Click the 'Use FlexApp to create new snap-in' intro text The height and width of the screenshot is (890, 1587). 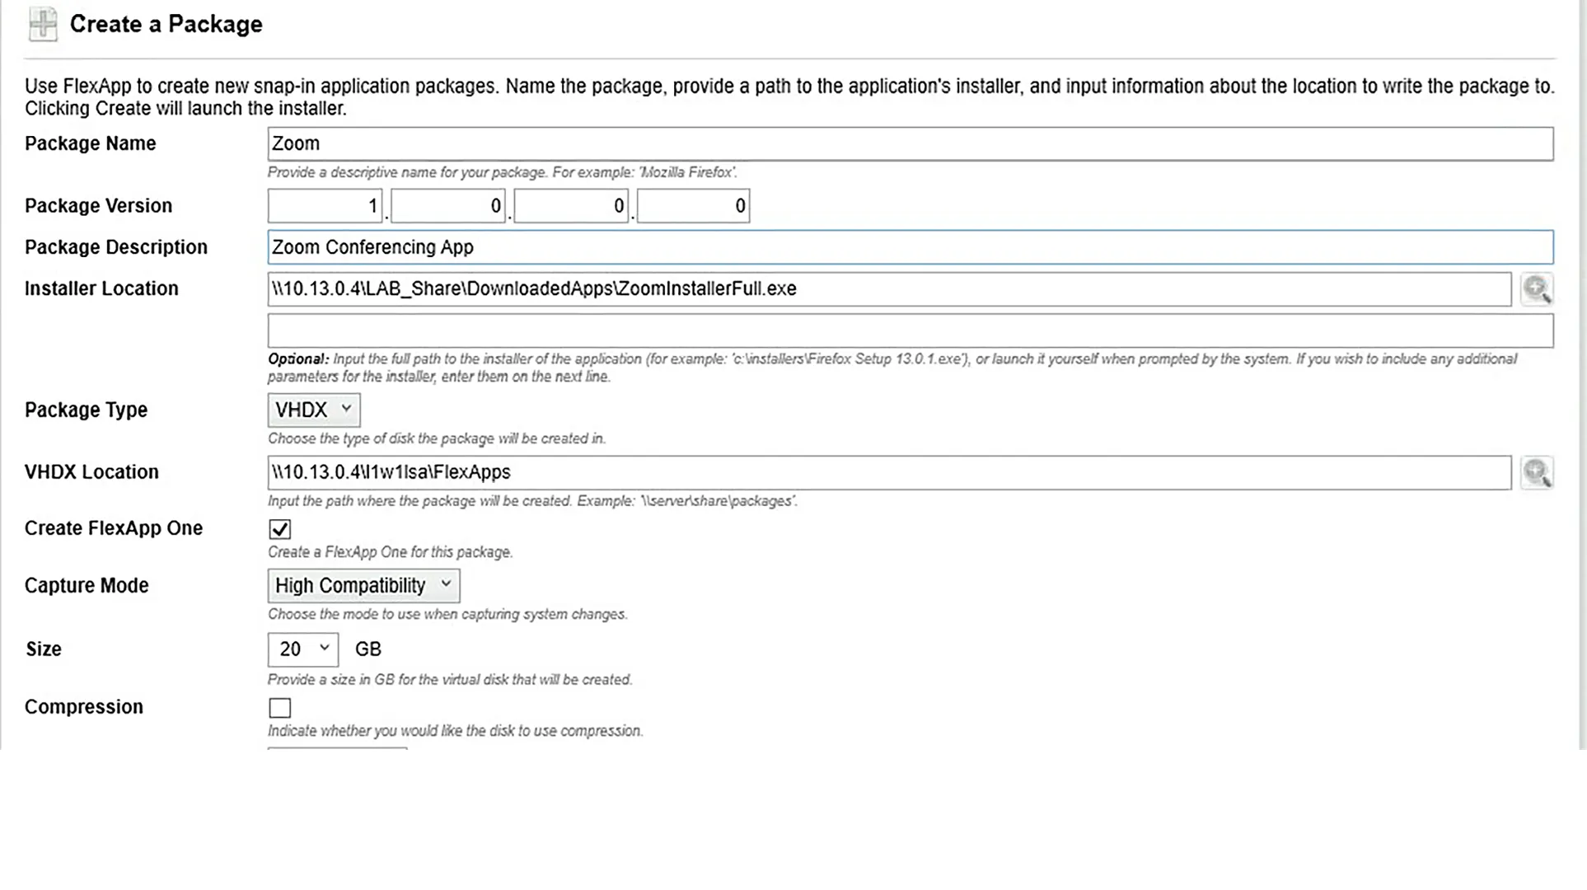coord(789,97)
